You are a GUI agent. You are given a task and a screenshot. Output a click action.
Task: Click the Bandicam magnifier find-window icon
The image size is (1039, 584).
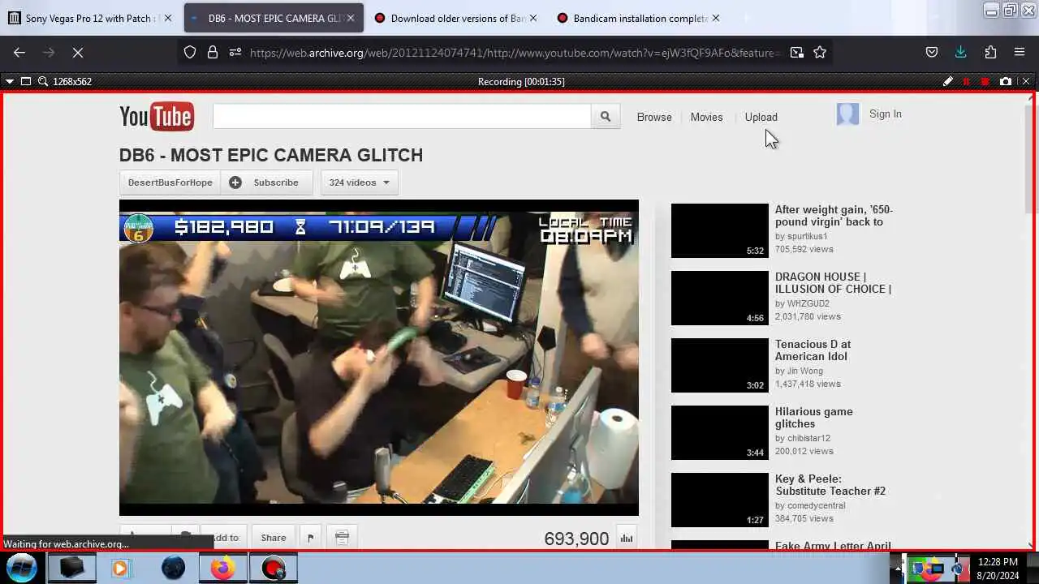point(43,81)
